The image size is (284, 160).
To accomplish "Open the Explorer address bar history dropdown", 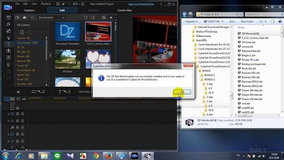I will pyautogui.click(x=236, y=14).
